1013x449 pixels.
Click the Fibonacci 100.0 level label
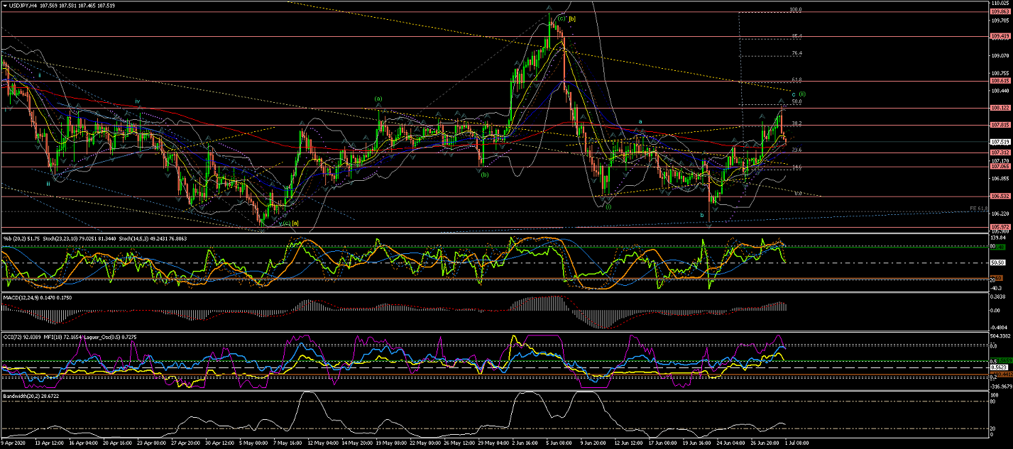point(796,10)
